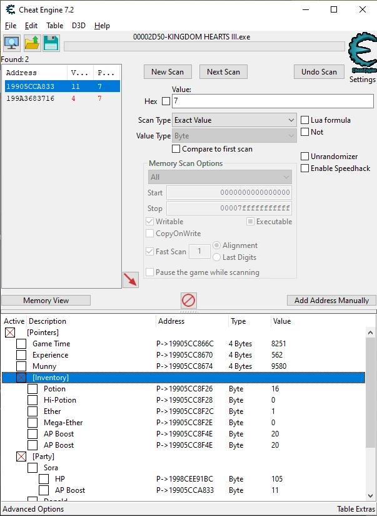Open the Help menu
Viewport: 377px width, 516px height.
102,26
